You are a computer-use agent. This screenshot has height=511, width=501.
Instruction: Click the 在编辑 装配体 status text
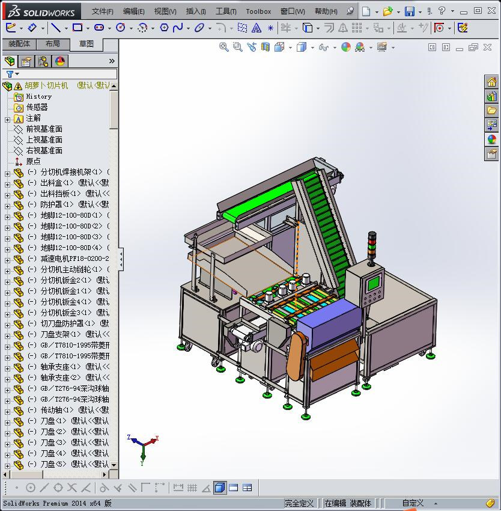point(348,503)
